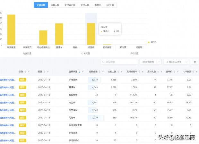Sort the 流量来源 column
The height and width of the screenshot is (144, 199).
(x=80, y=72)
